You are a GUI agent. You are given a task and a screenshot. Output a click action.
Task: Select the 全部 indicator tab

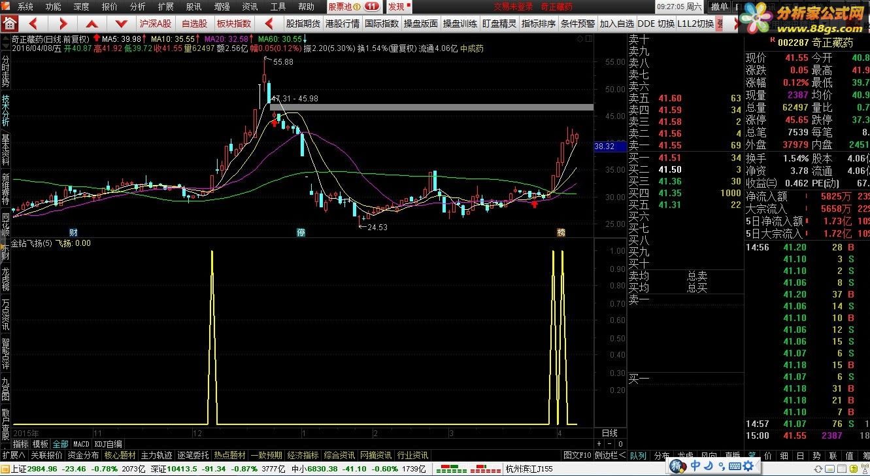(61, 444)
